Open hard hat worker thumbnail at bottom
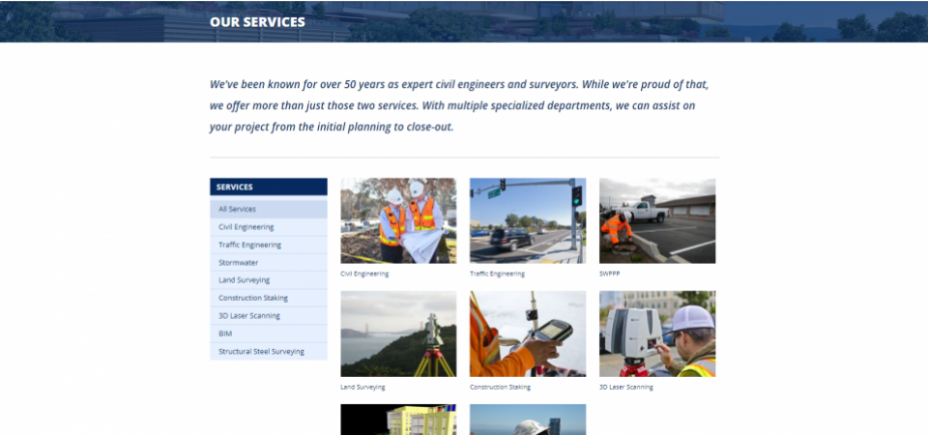The height and width of the screenshot is (435, 928). (528, 420)
